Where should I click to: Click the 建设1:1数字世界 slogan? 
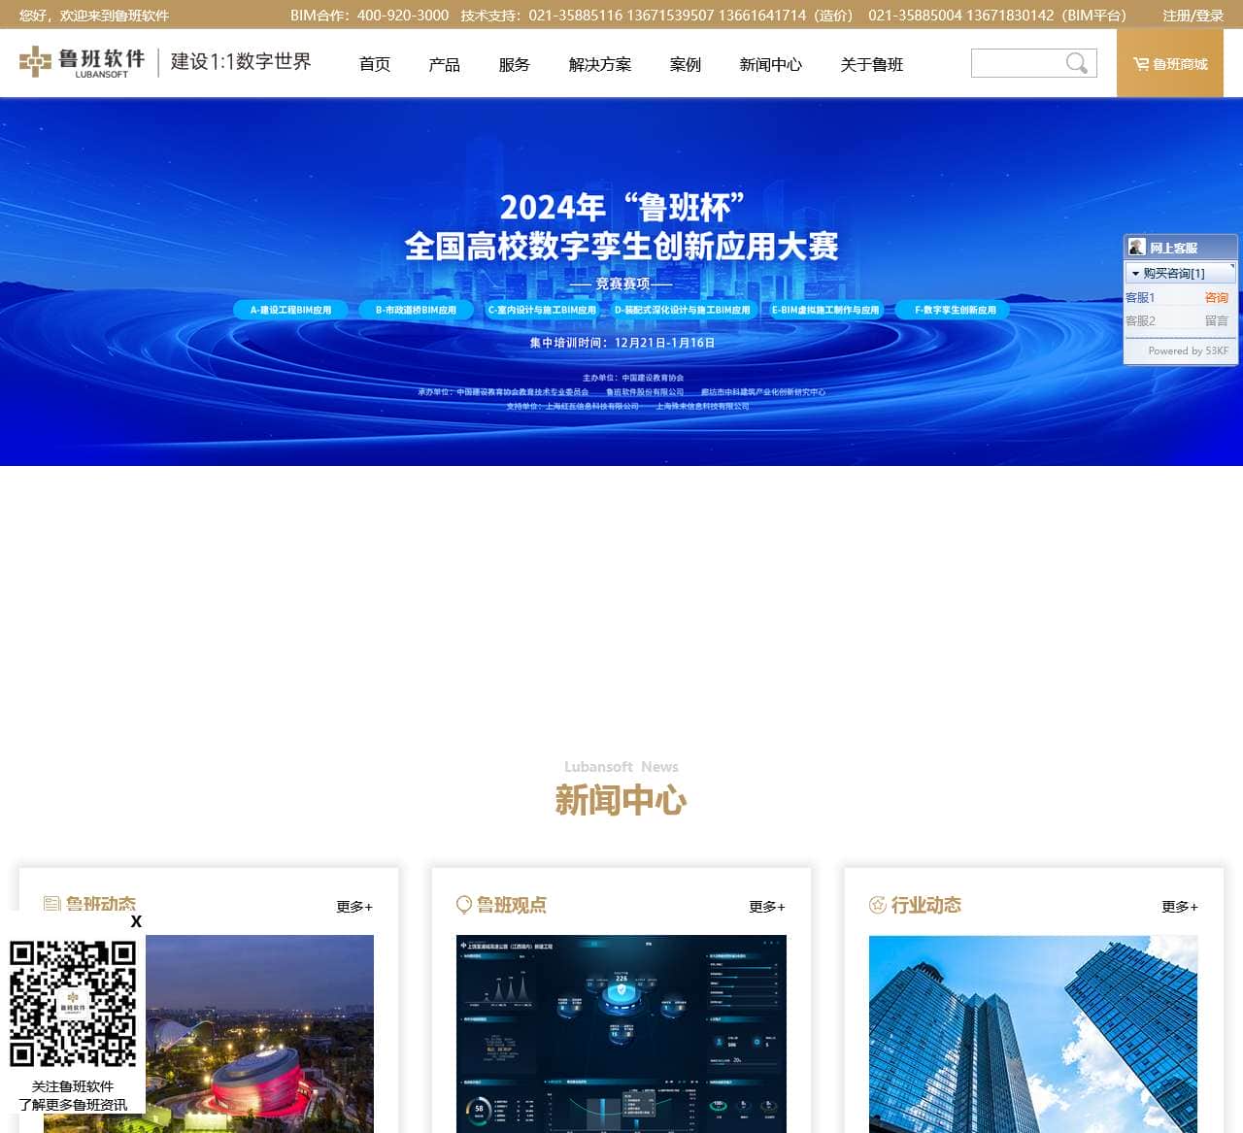pos(241,61)
